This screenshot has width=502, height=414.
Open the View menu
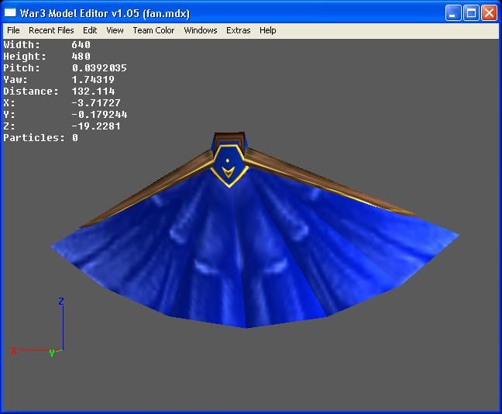point(115,30)
